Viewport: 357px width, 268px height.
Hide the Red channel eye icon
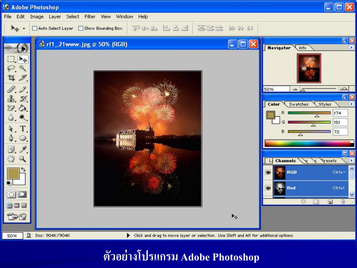click(x=268, y=188)
